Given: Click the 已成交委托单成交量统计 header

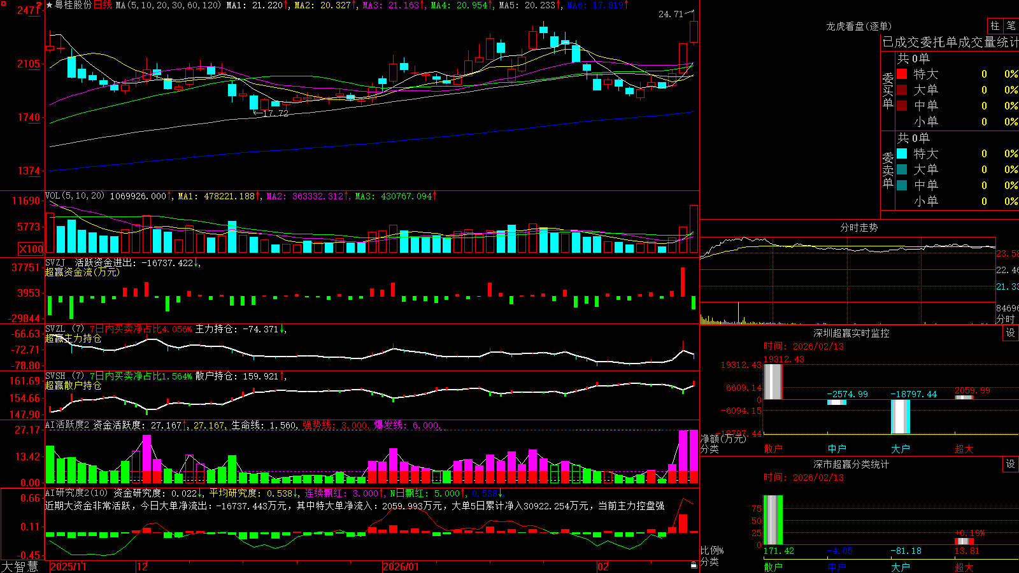Looking at the screenshot, I should point(950,42).
